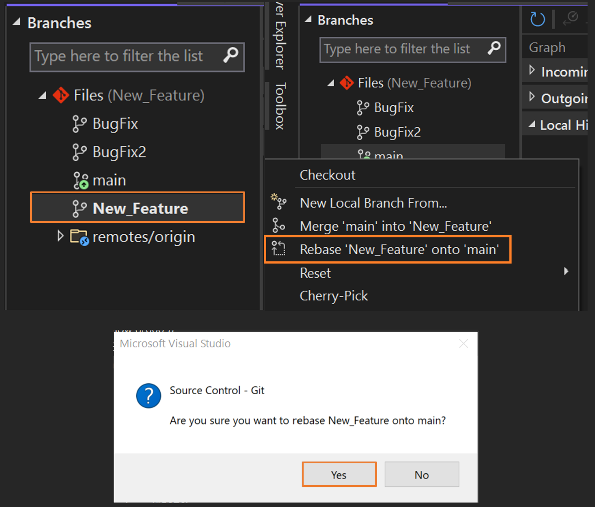Image resolution: width=595 pixels, height=507 pixels.
Task: Click the rebase icon beside the highlighted entry
Action: click(279, 249)
